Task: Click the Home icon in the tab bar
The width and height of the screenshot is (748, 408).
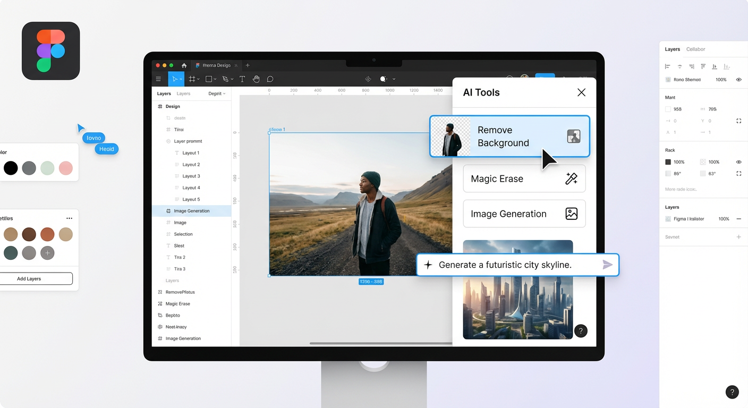Action: [x=184, y=65]
